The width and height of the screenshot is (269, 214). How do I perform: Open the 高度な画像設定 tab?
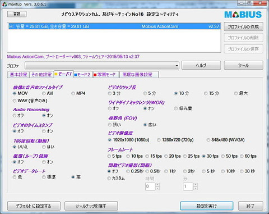[138, 75]
